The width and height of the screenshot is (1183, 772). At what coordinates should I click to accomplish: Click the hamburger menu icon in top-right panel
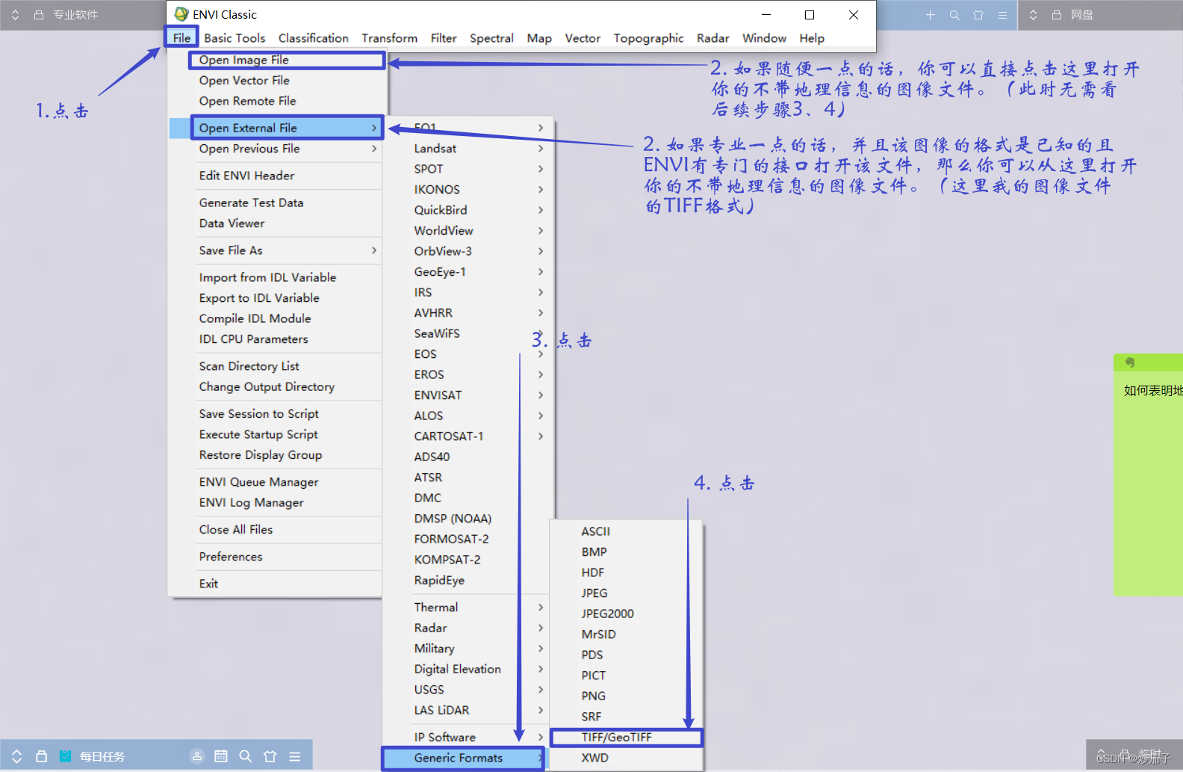coord(1002,15)
